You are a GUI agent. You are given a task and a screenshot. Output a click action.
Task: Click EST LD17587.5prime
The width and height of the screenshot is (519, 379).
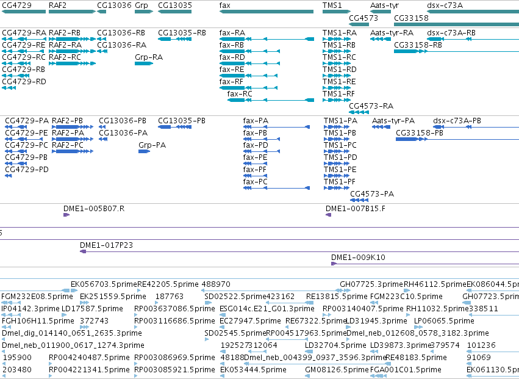click(x=92, y=309)
